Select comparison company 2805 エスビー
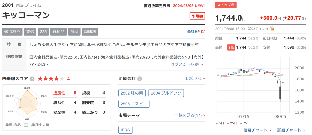Image resolution: width=312 pixels, height=135 pixels. point(134,104)
